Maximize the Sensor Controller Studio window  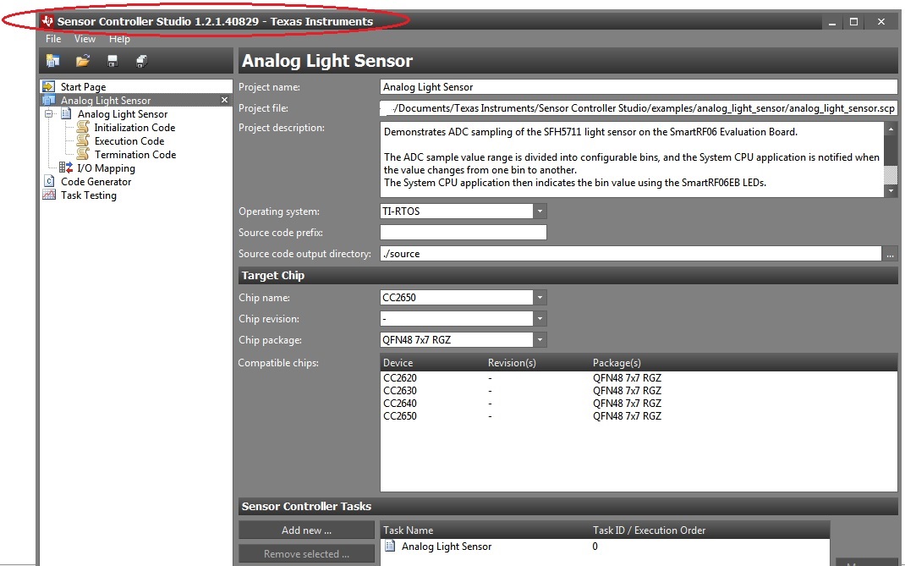click(x=853, y=22)
